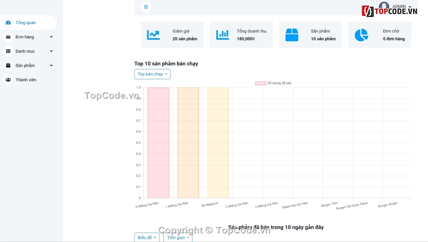Screen dimensions: 428x242
Task: Click the 3 Miếng Gà Rán axis label
Action: [x=237, y=205]
